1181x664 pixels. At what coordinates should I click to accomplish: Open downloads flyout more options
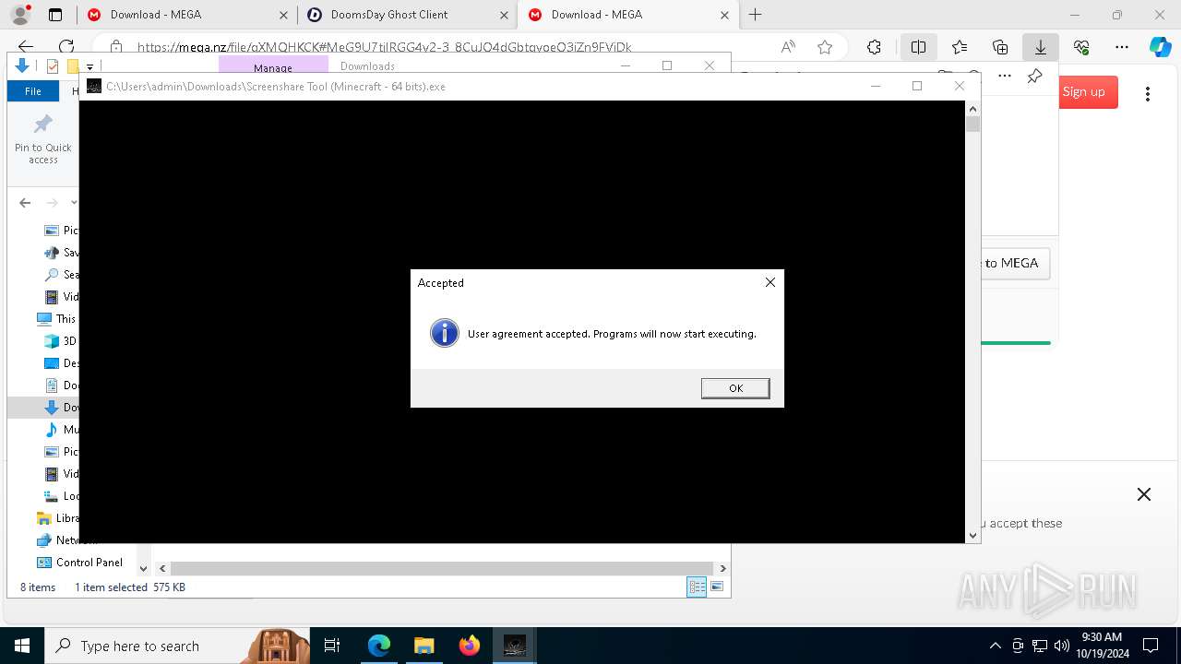[x=1005, y=77]
